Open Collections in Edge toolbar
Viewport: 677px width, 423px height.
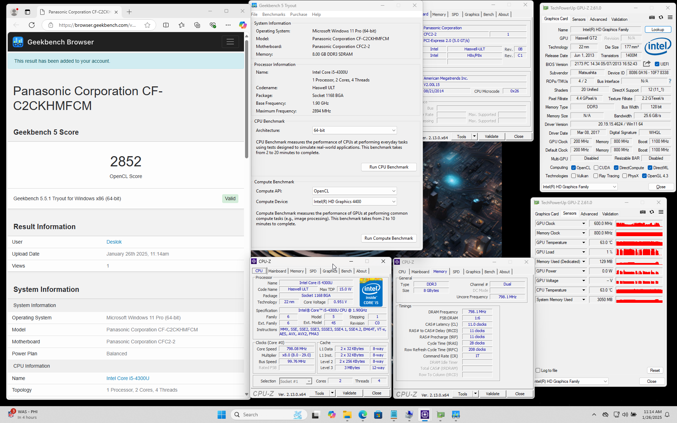(197, 25)
